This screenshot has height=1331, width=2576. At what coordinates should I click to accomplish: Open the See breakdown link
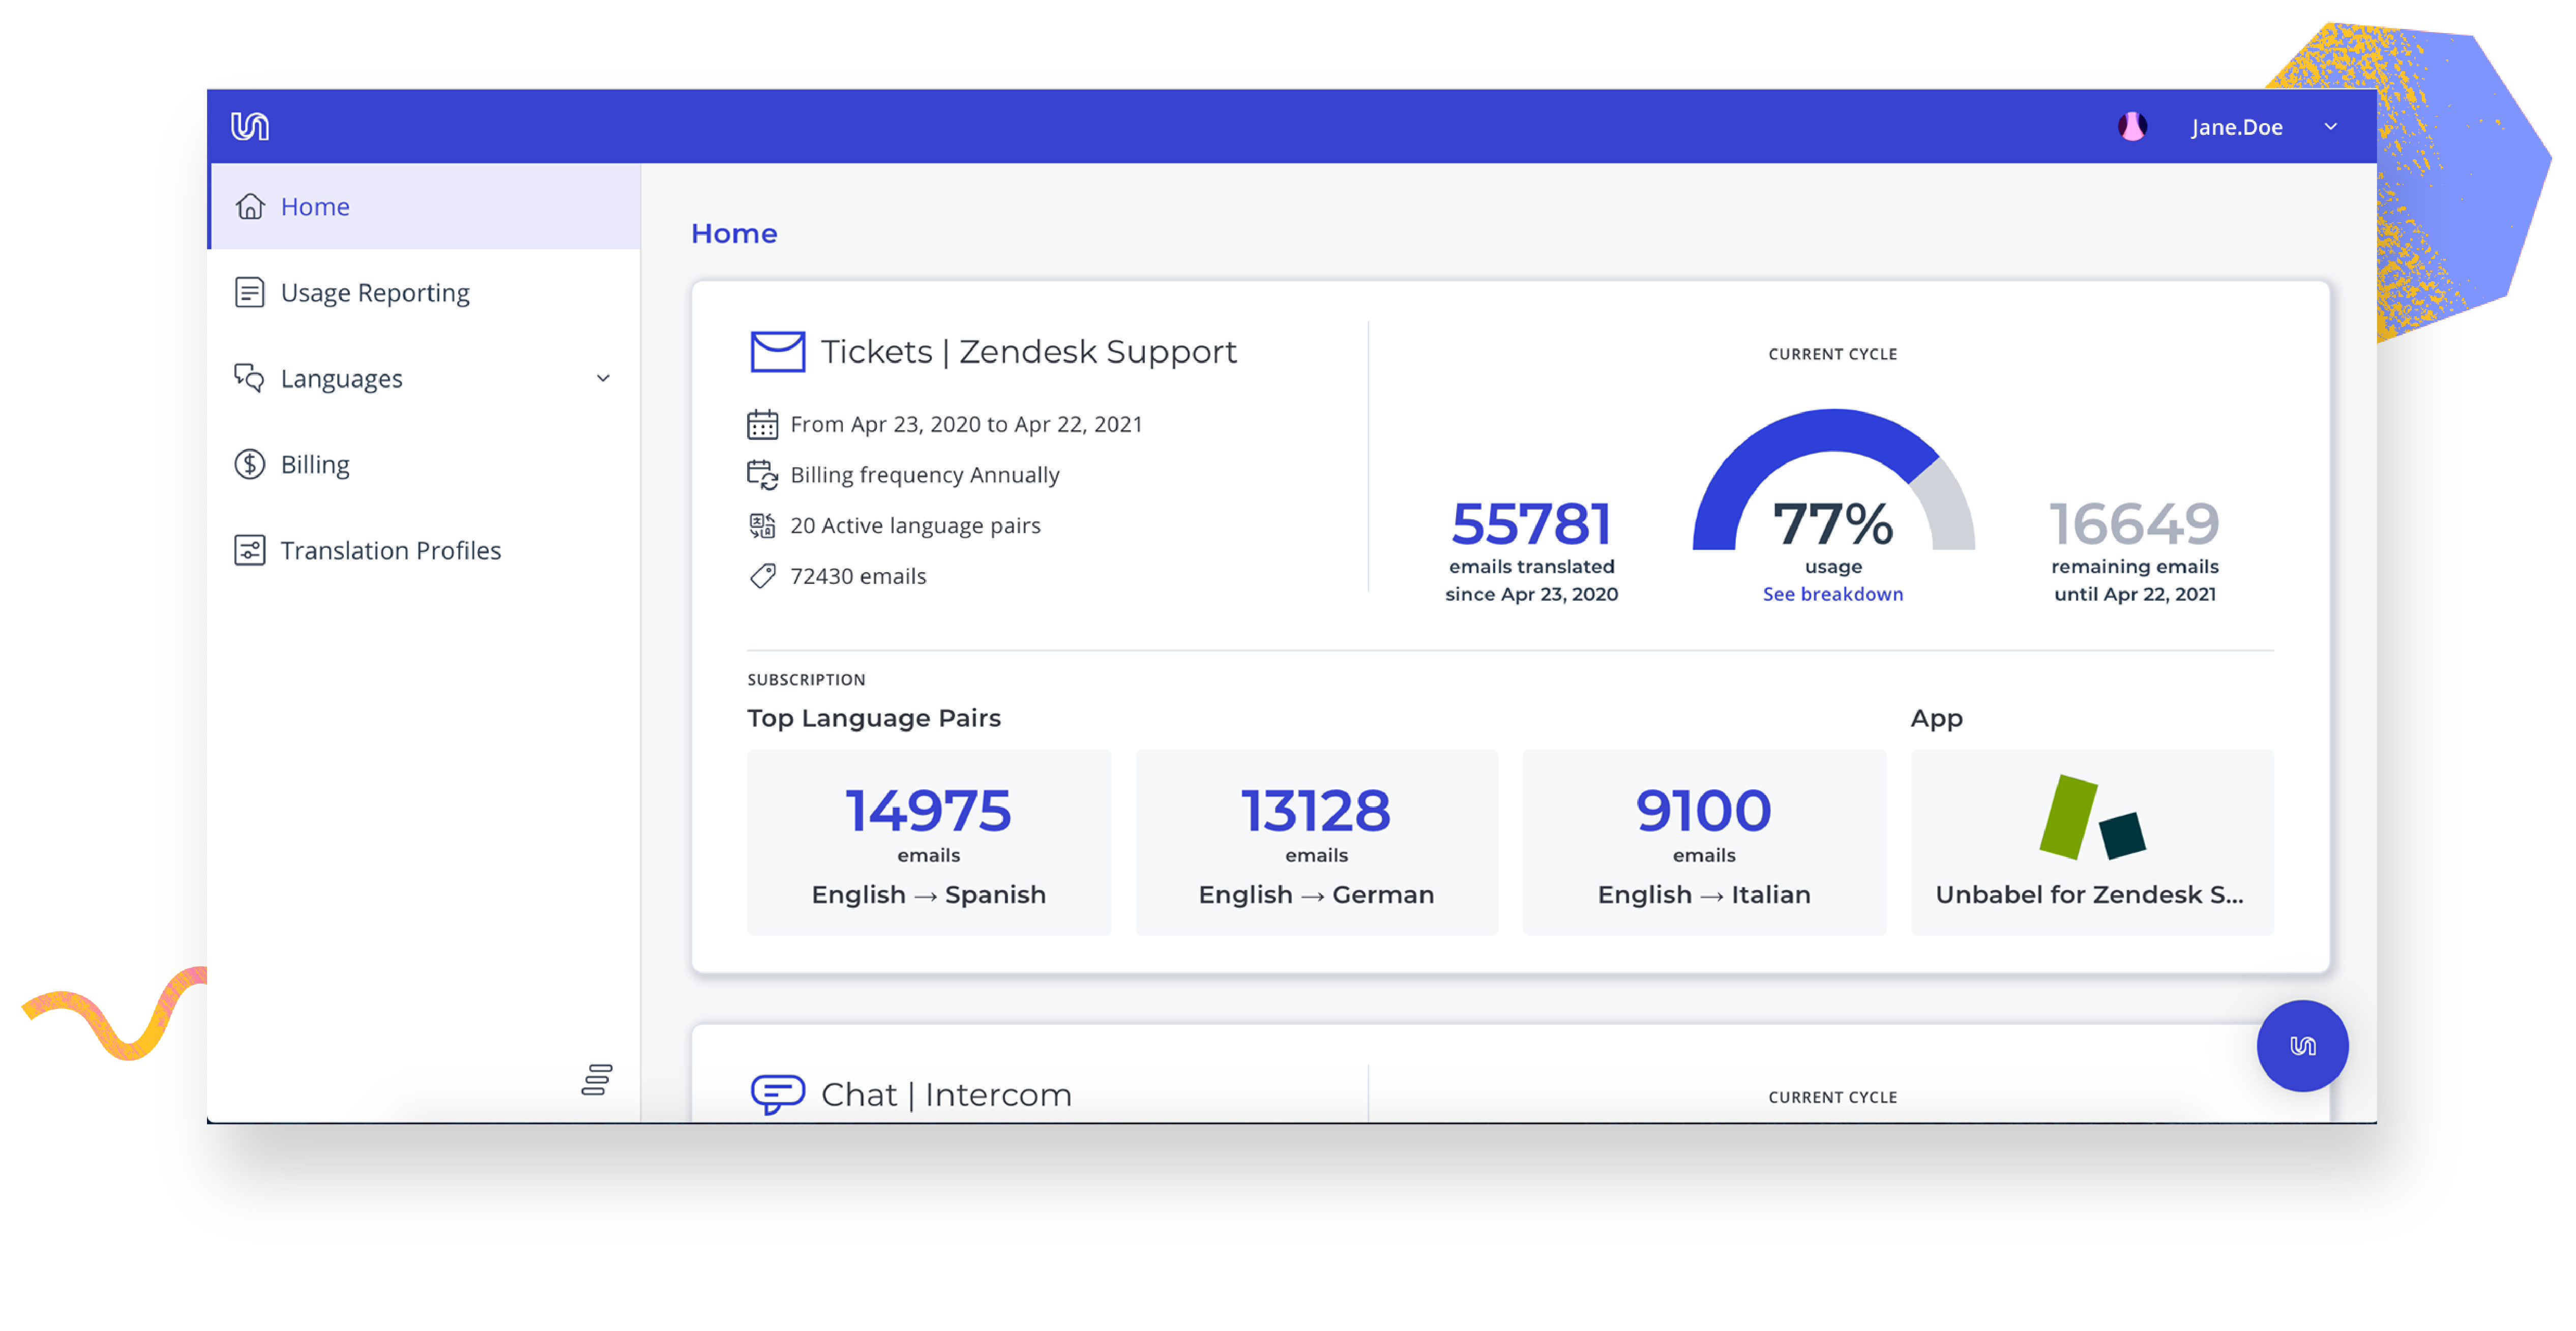1832,594
